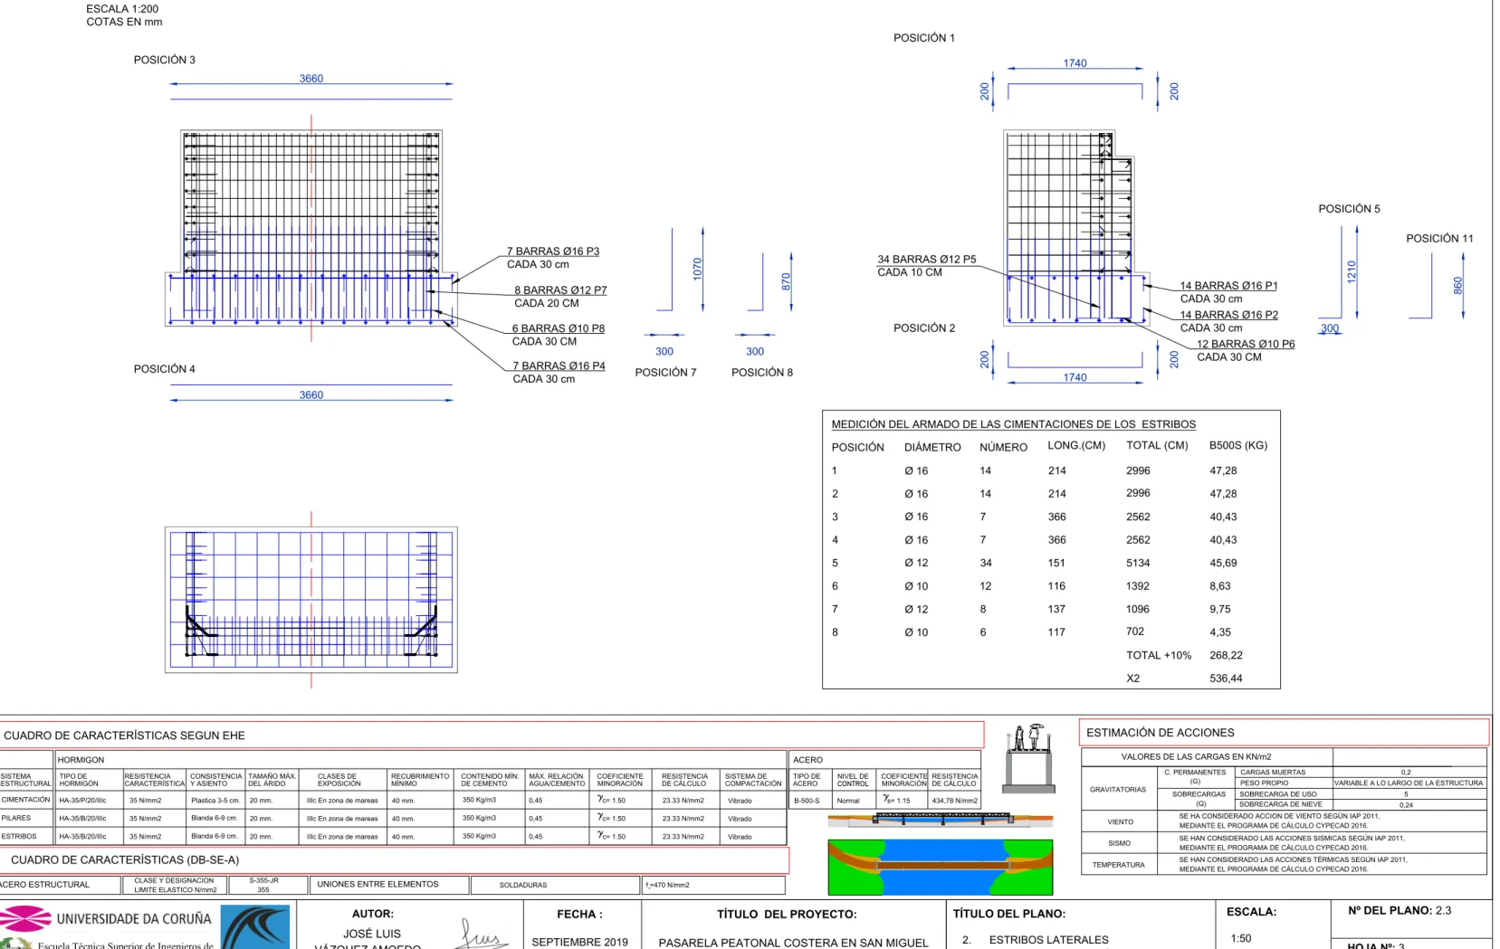1500x949 pixels.
Task: Click VALORES DE LAS CARGAS EN KN/m2
Action: click(x=1196, y=757)
